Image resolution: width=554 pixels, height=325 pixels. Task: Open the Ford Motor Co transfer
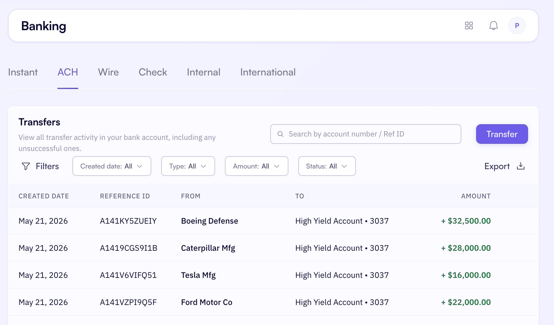coord(207,302)
